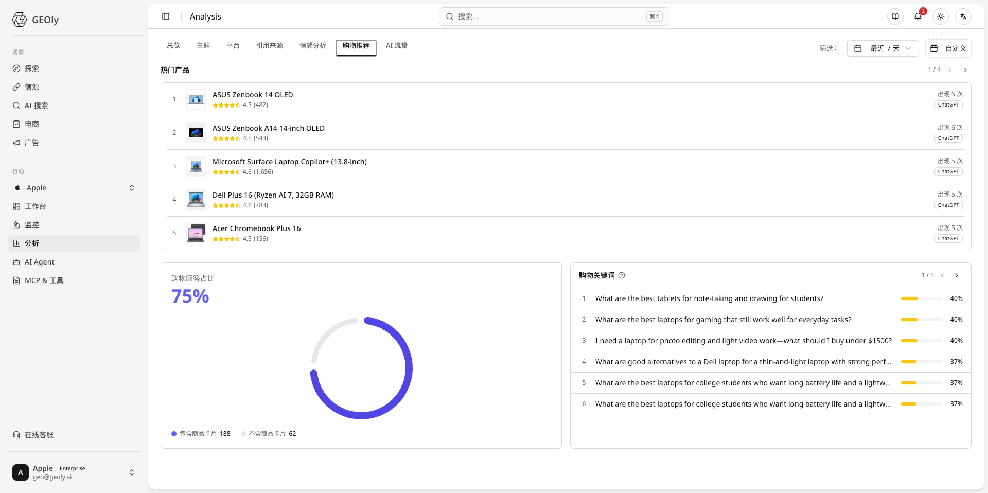Open 广告 ads section
The height and width of the screenshot is (493, 988).
(x=74, y=143)
